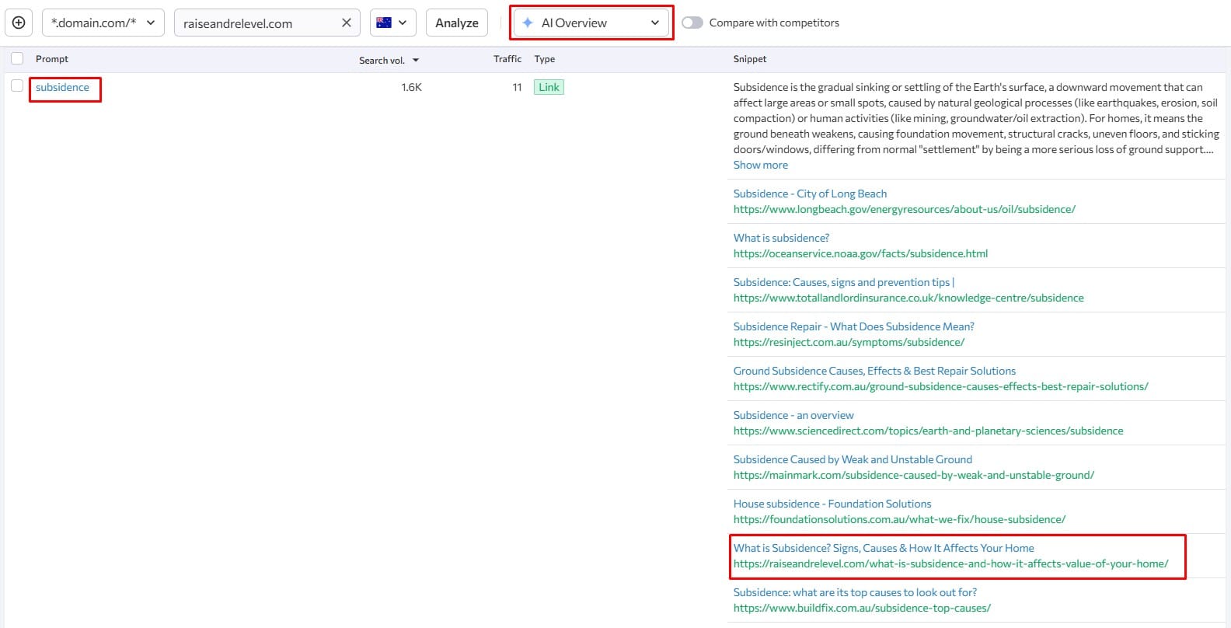Open the Australia flag country selector
Screen dimensions: 1231x628
tap(392, 23)
